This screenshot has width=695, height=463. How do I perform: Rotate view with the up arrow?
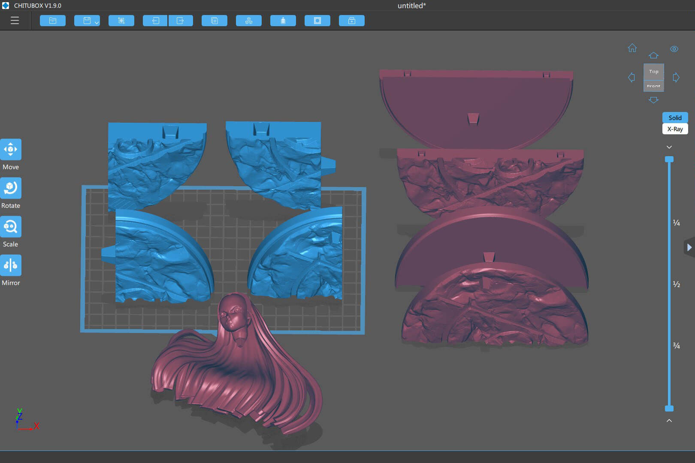[653, 55]
